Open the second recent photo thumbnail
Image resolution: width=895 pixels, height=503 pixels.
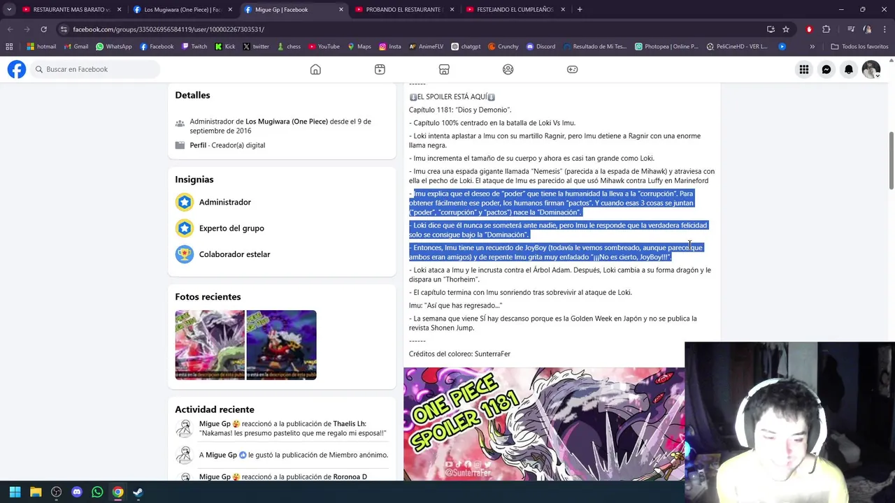[281, 345]
